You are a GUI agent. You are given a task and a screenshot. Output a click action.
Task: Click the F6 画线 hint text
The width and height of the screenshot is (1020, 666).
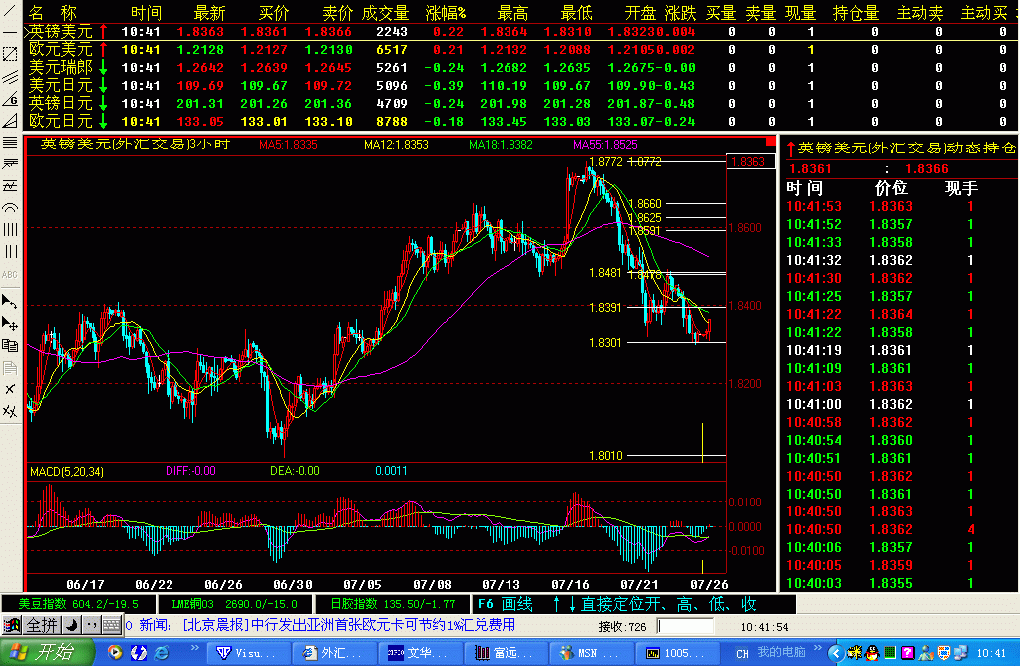(x=506, y=604)
